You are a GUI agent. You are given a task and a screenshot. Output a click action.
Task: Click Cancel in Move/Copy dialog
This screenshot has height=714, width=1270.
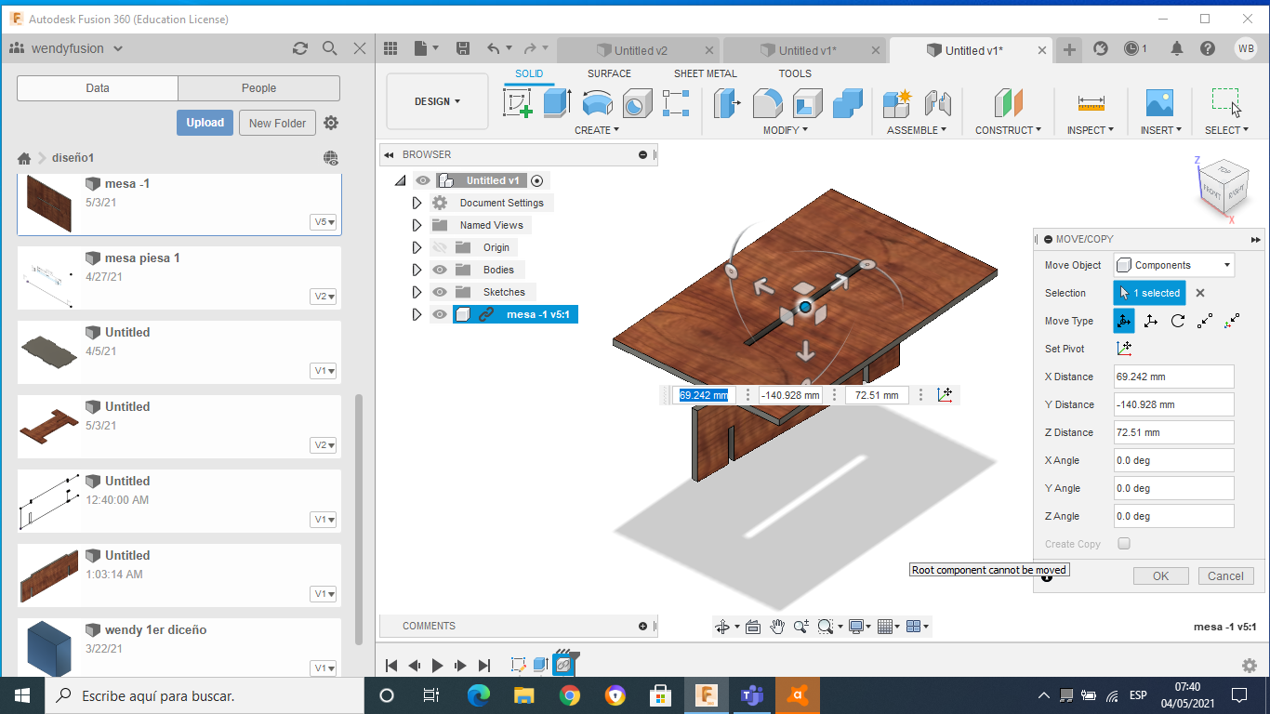[x=1225, y=575]
